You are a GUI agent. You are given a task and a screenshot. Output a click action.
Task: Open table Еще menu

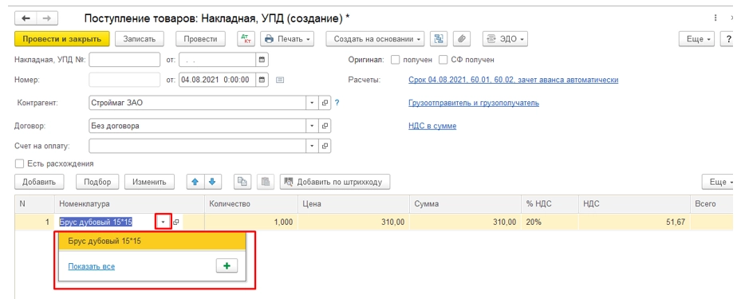pyautogui.click(x=719, y=182)
